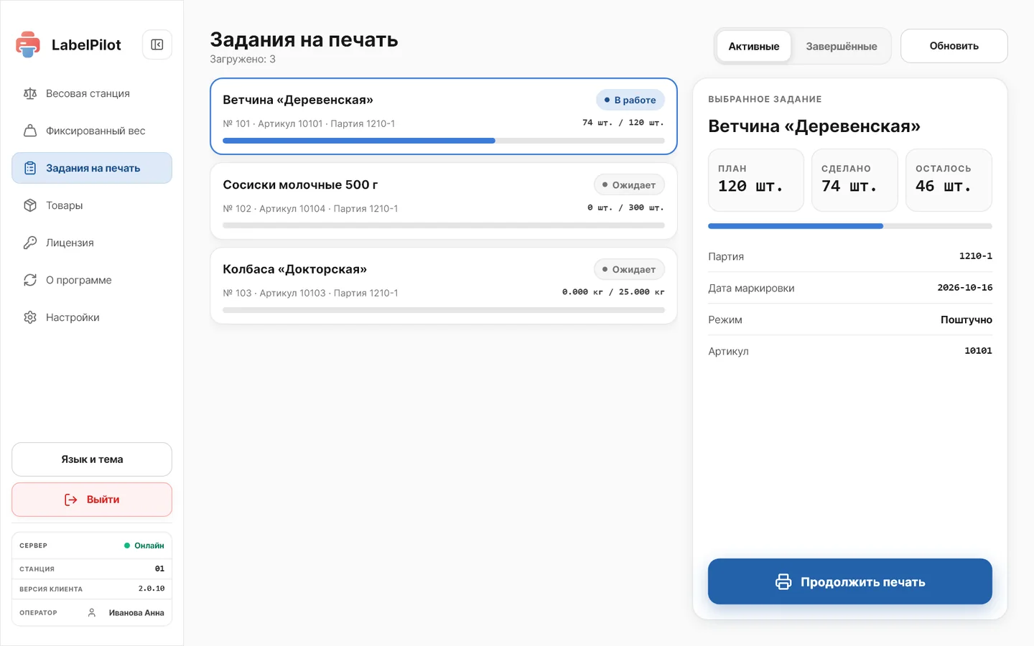Click the scales icon for Весовая станция
1034x646 pixels.
[30, 93]
